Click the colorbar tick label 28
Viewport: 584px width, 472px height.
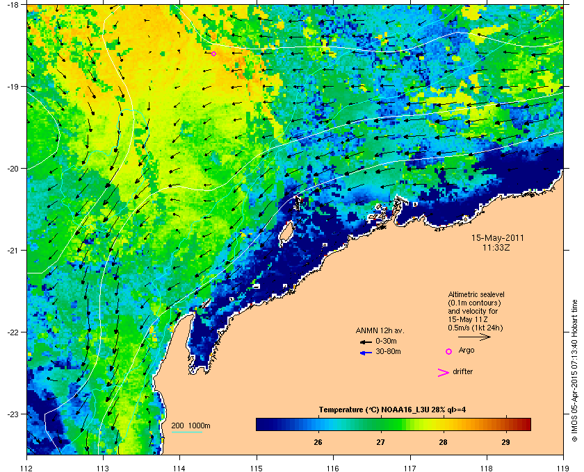coord(443,442)
